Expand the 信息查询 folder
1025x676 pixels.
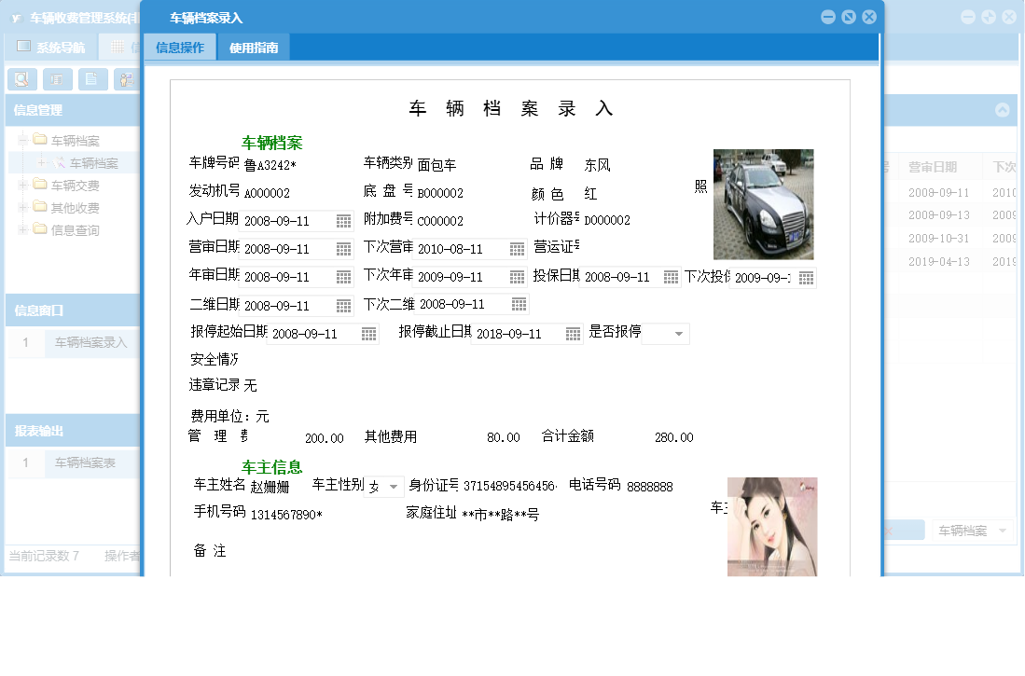coord(21,228)
